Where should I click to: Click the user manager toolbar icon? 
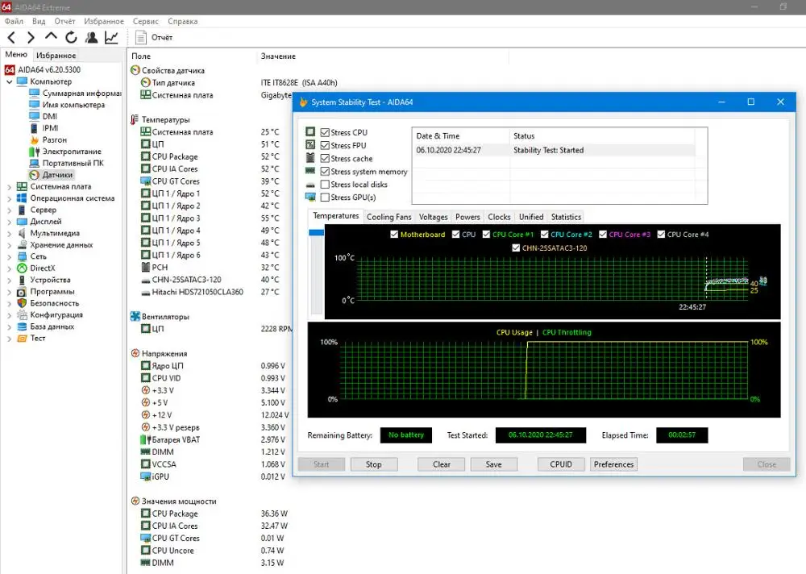point(91,37)
